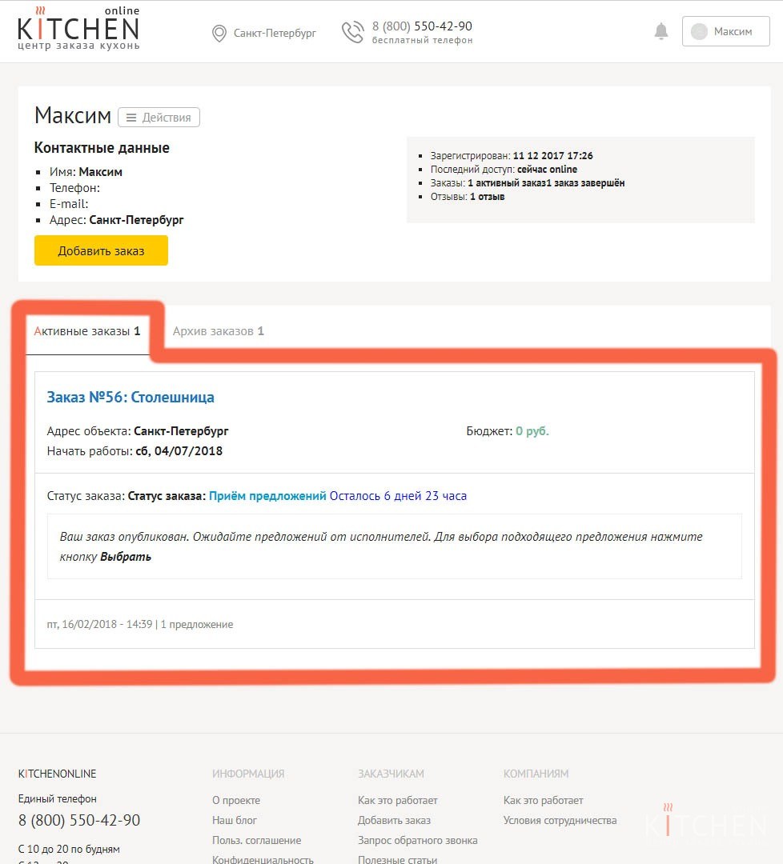The image size is (783, 864).
Task: Open notifications bell
Action: [x=661, y=31]
